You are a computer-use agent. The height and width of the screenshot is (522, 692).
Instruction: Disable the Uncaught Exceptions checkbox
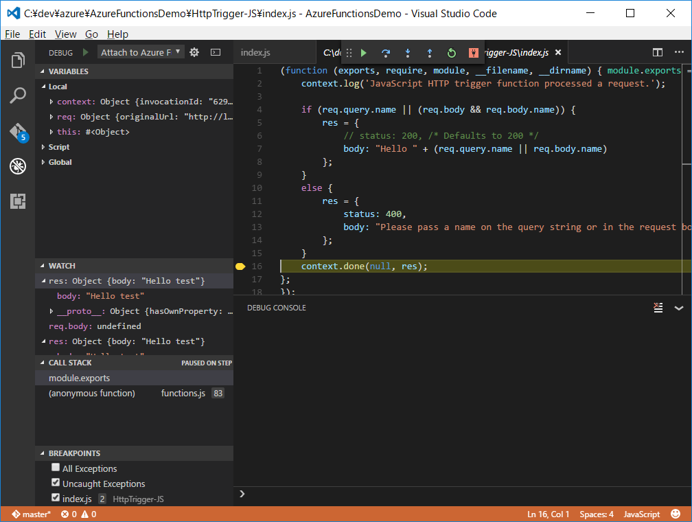point(56,482)
